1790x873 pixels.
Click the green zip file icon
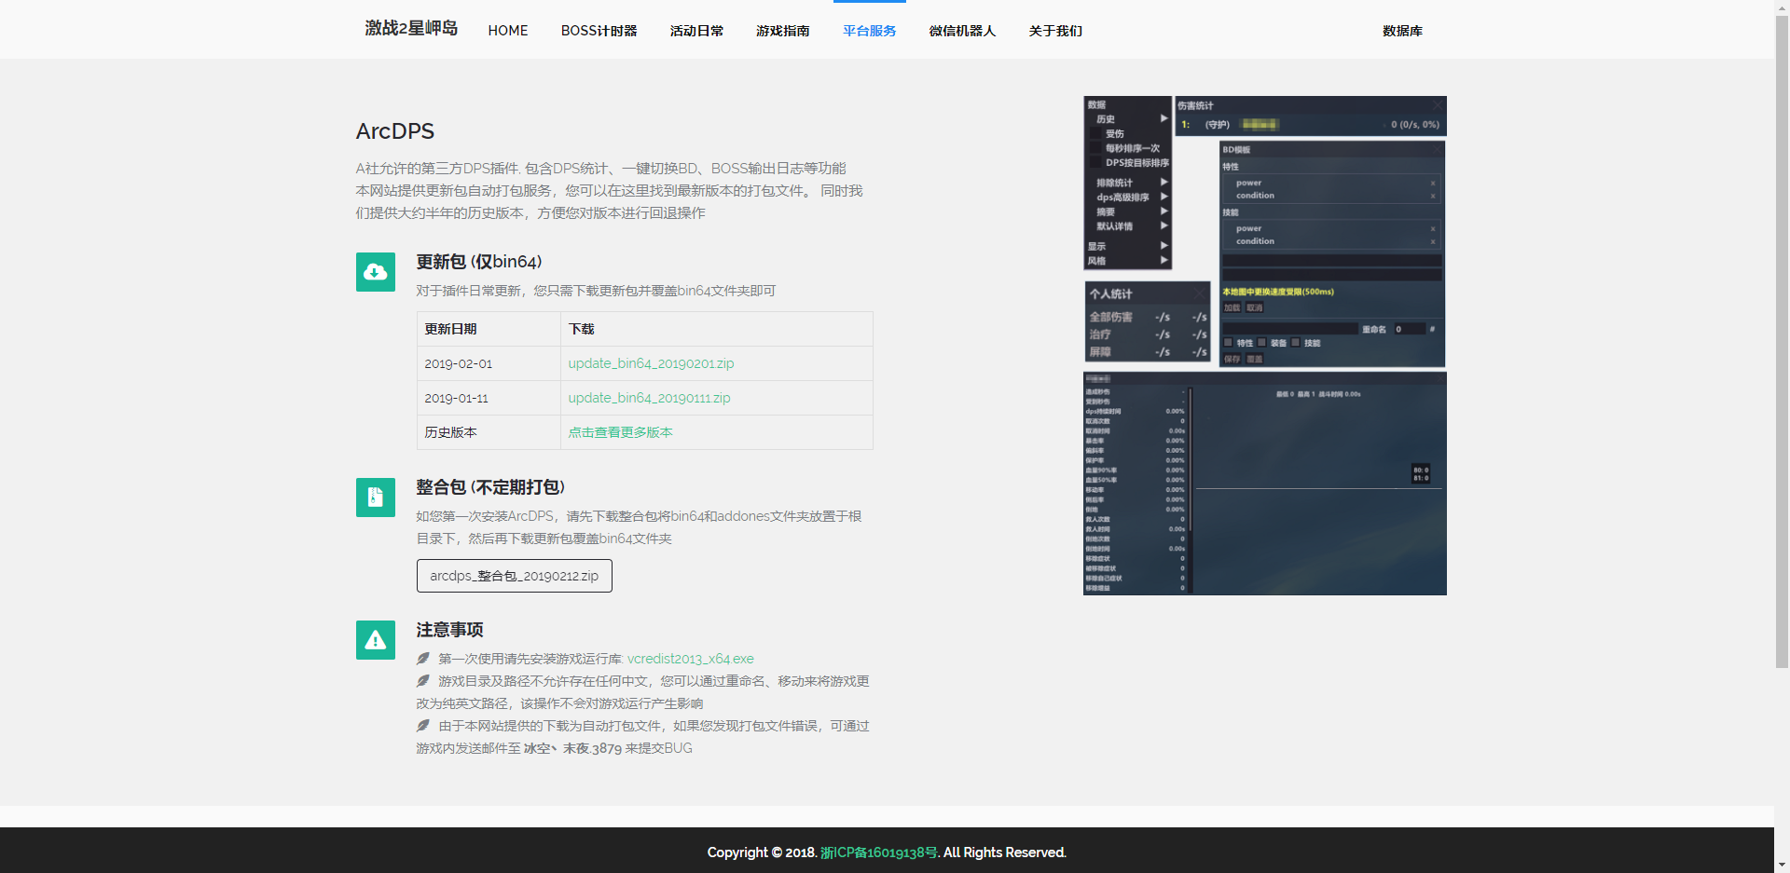point(376,498)
